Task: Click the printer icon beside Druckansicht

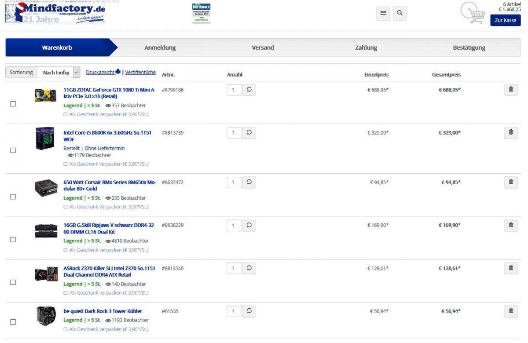Action: point(118,72)
